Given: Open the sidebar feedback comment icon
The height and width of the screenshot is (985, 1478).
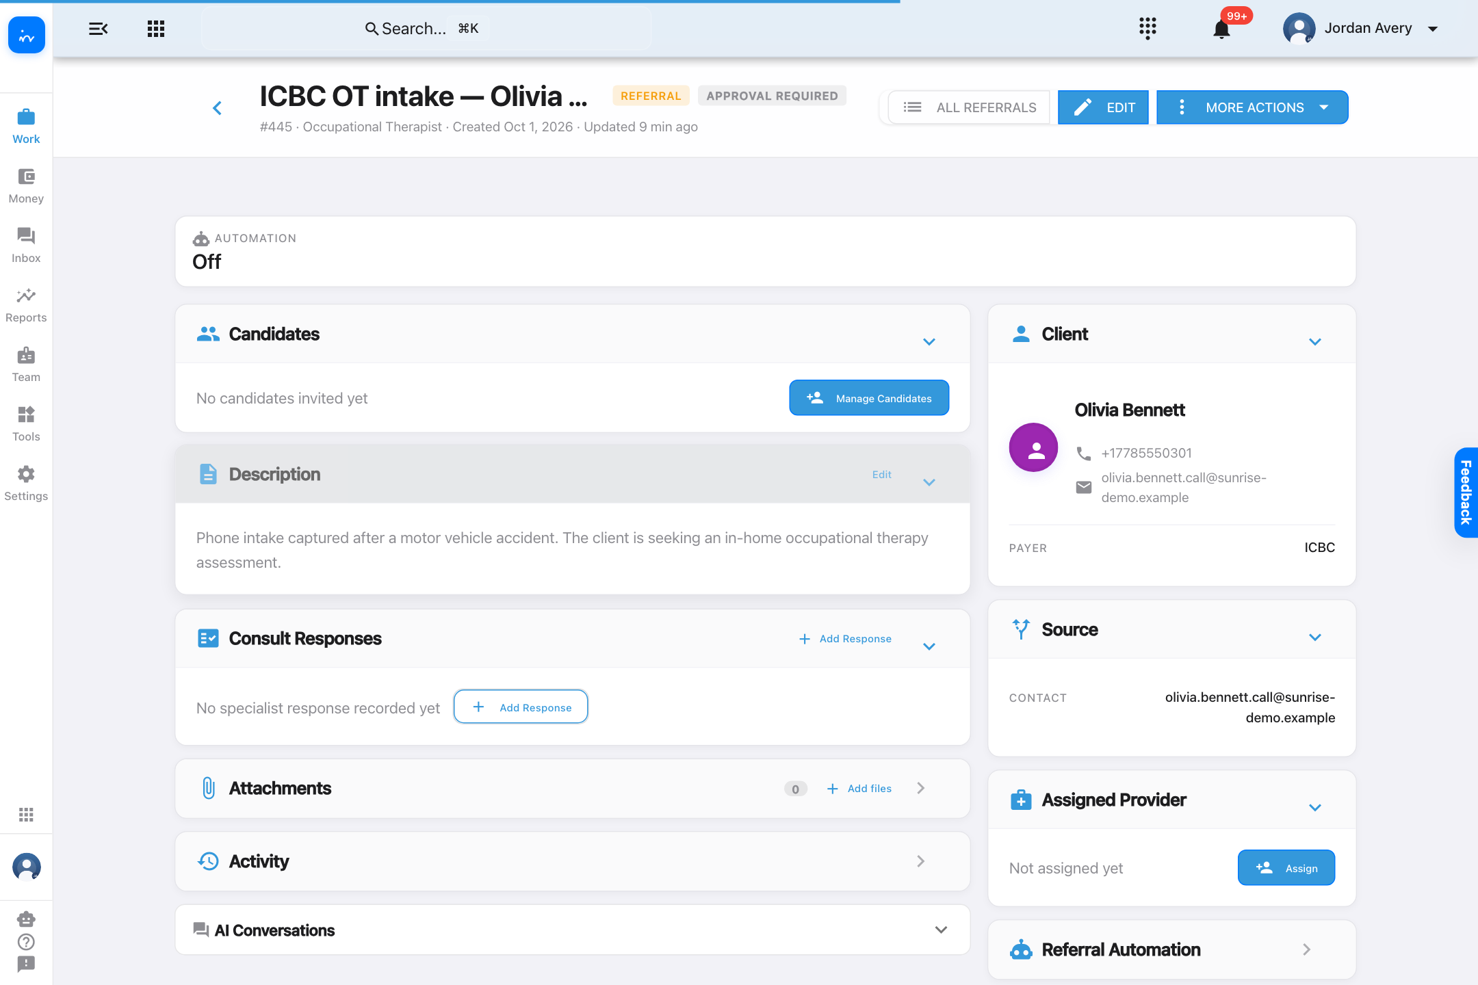Looking at the screenshot, I should [26, 964].
